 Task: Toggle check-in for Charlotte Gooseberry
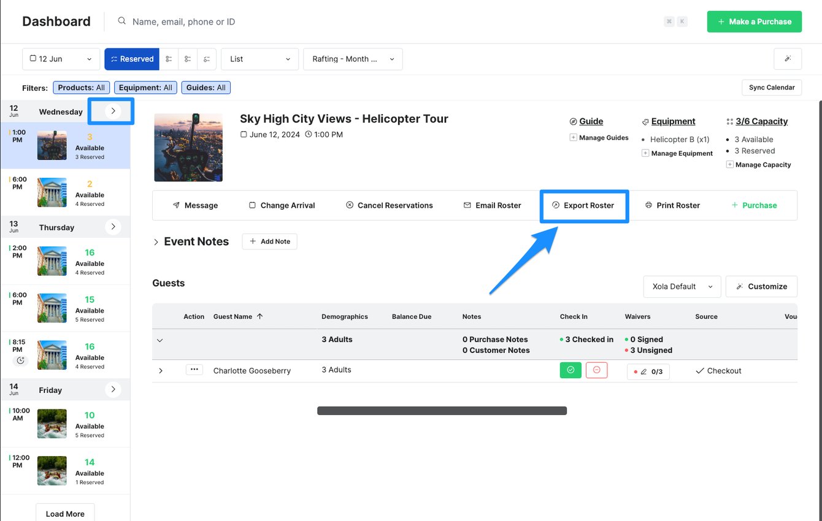pos(570,370)
